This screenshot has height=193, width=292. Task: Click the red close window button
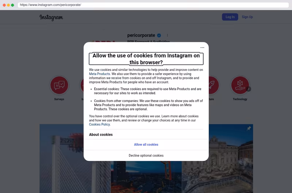(4, 5)
